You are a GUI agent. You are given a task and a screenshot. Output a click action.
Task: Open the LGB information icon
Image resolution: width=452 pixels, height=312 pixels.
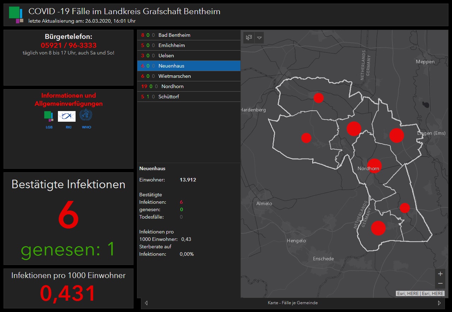coord(49,116)
